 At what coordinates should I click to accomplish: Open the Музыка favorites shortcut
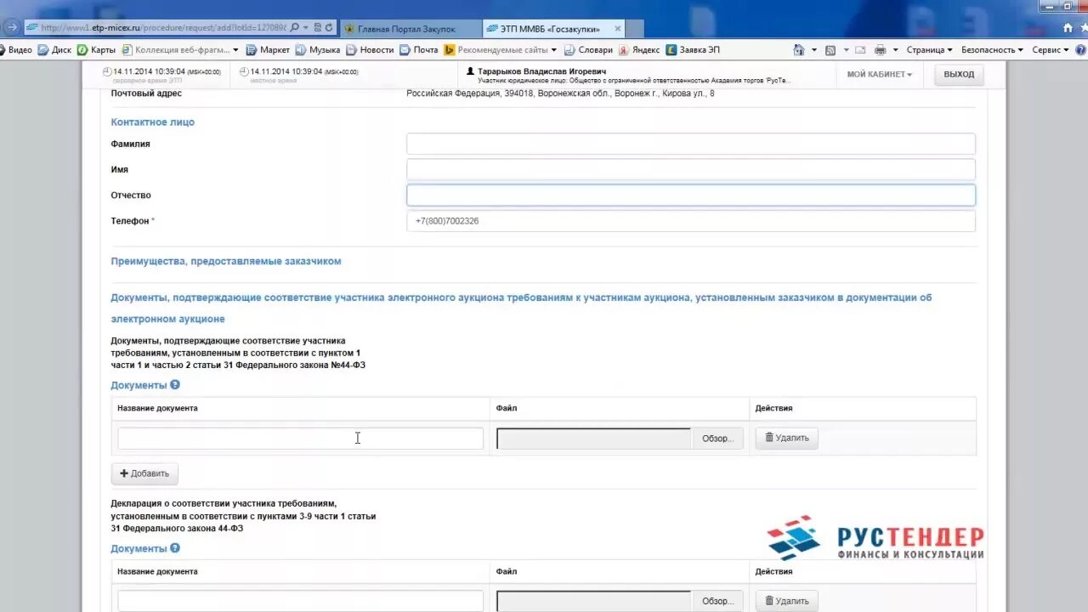click(318, 50)
